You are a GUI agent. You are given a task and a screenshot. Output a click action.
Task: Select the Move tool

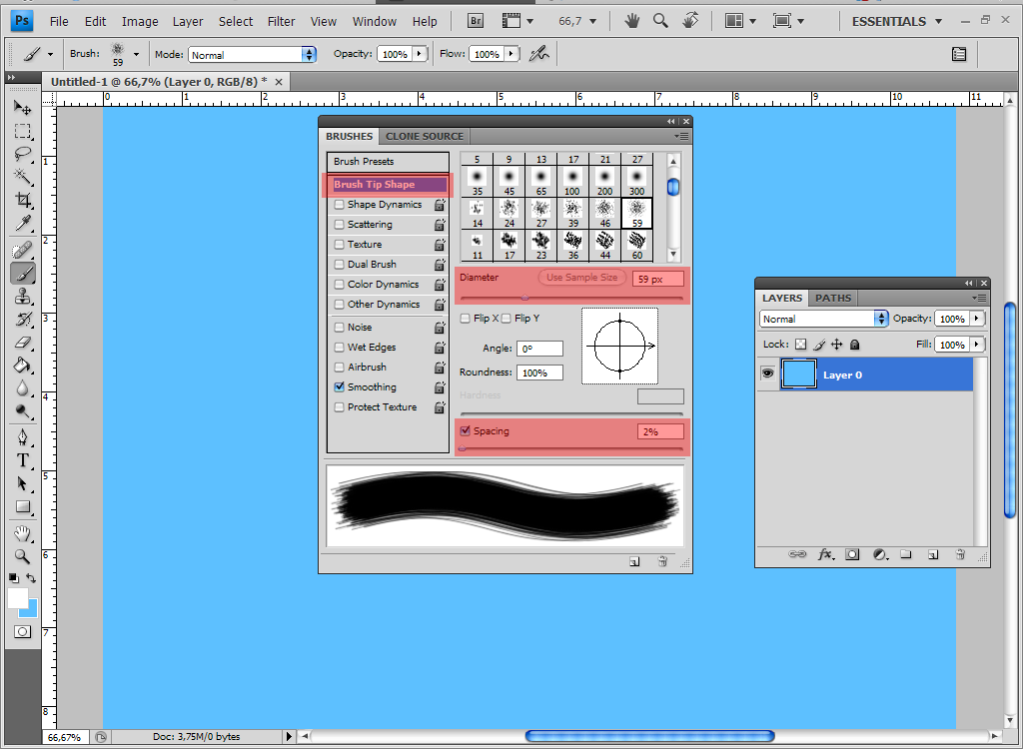tap(23, 108)
